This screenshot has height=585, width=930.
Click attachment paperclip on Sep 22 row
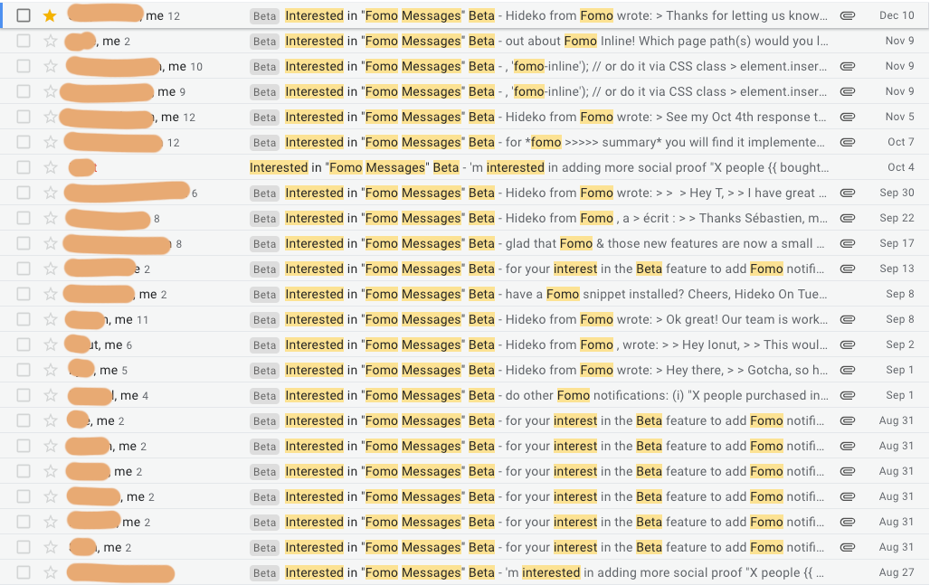click(848, 218)
